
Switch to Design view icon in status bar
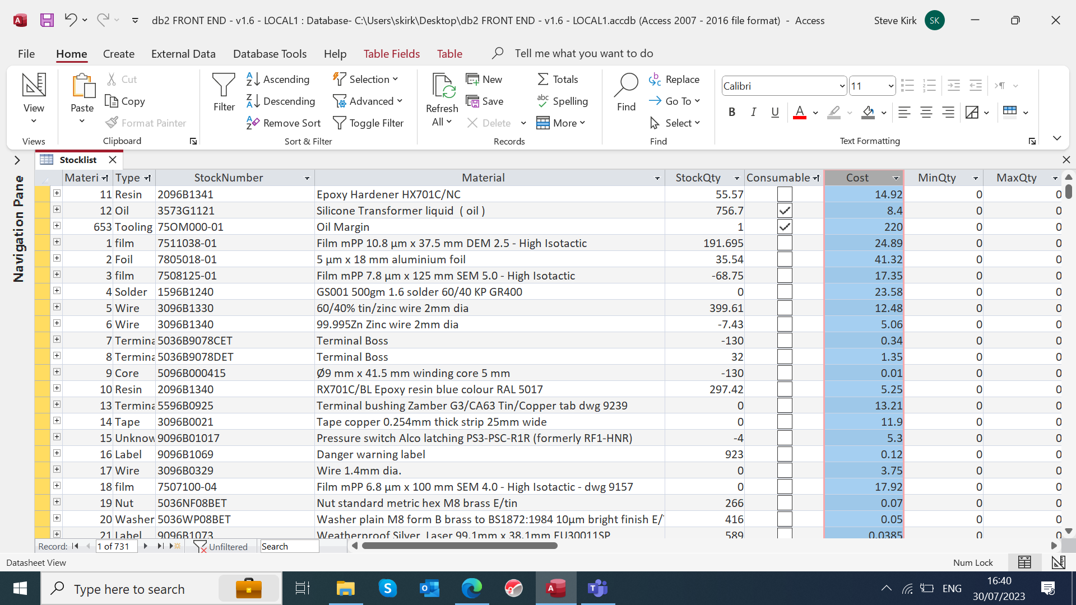click(1058, 562)
